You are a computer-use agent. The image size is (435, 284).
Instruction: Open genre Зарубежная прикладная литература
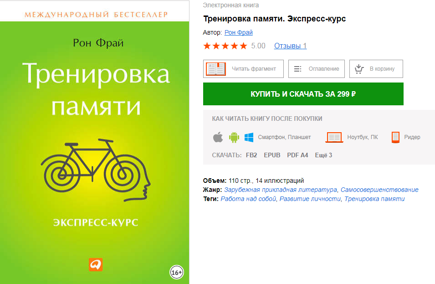281,190
